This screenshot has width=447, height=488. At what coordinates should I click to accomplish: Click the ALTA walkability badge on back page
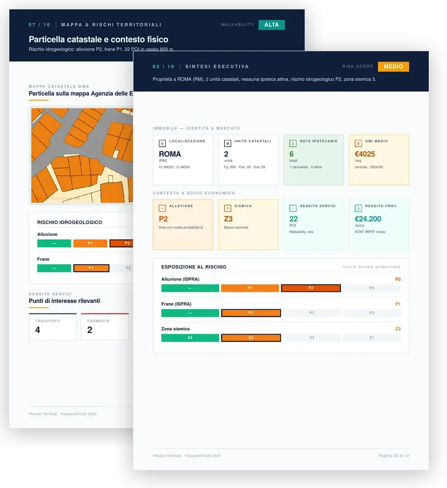pyautogui.click(x=271, y=24)
